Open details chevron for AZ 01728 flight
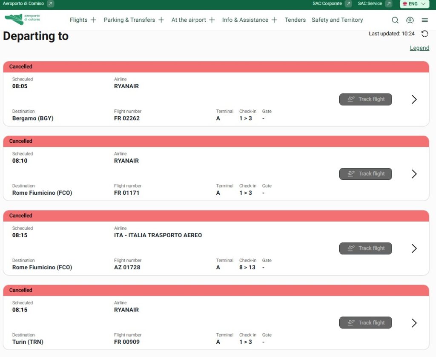 point(414,248)
